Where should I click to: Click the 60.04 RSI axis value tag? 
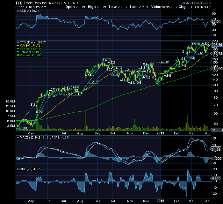coord(216,21)
